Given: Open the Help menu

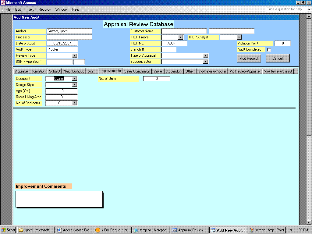Looking at the screenshot, I should (76, 9).
